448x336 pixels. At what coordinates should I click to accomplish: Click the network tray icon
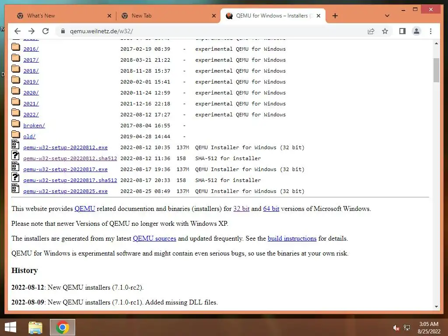(407, 328)
